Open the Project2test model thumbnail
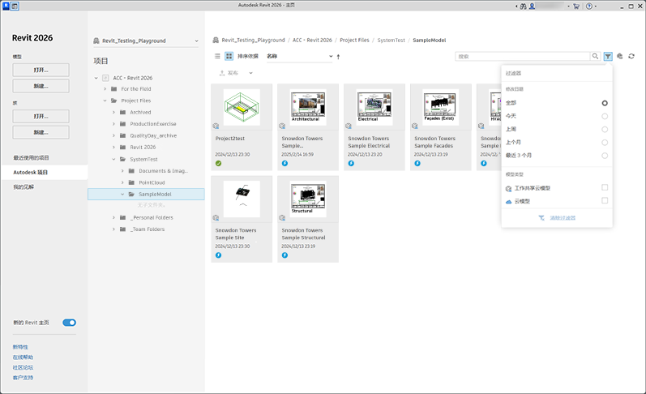Image resolution: width=646 pixels, height=394 pixels. tap(242, 107)
